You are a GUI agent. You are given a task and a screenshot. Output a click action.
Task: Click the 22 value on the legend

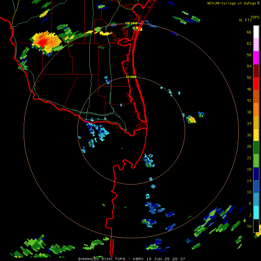pos(249,158)
